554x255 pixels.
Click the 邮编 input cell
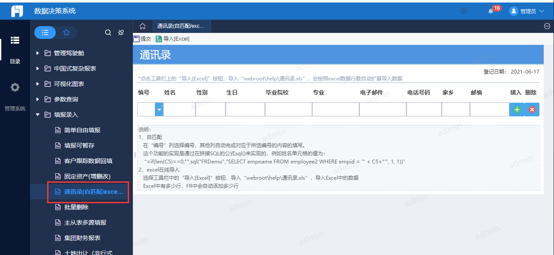(x=490, y=110)
